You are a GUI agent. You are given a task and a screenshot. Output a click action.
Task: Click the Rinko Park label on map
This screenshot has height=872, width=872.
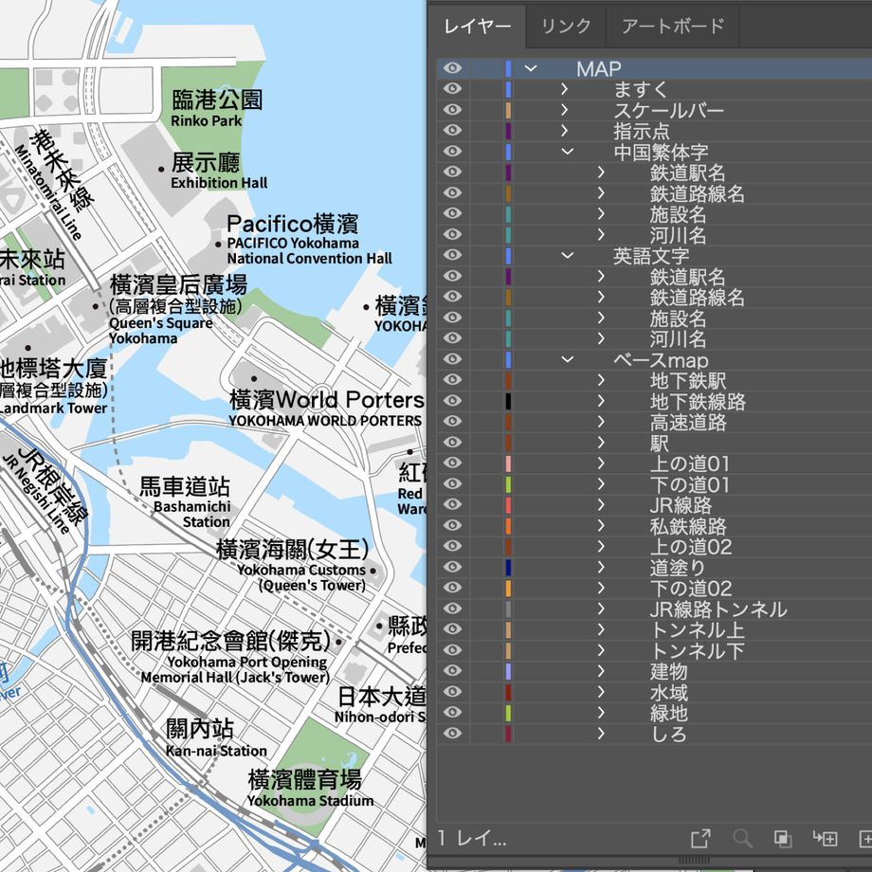[207, 120]
